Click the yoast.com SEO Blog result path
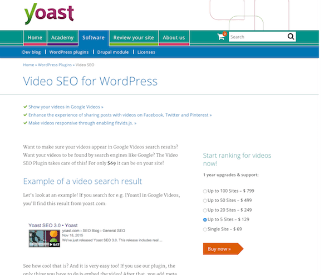 pyautogui.click(x=94, y=231)
